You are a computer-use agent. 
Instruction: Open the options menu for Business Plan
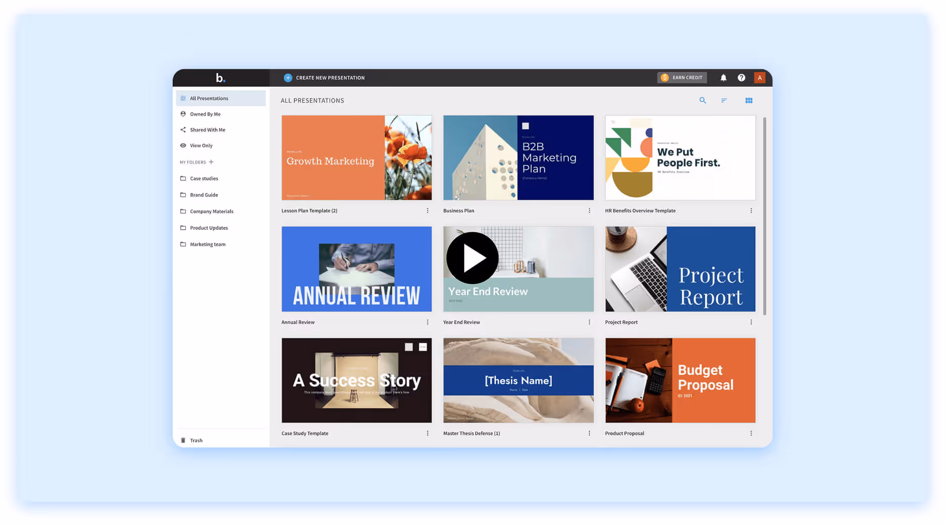coord(589,211)
